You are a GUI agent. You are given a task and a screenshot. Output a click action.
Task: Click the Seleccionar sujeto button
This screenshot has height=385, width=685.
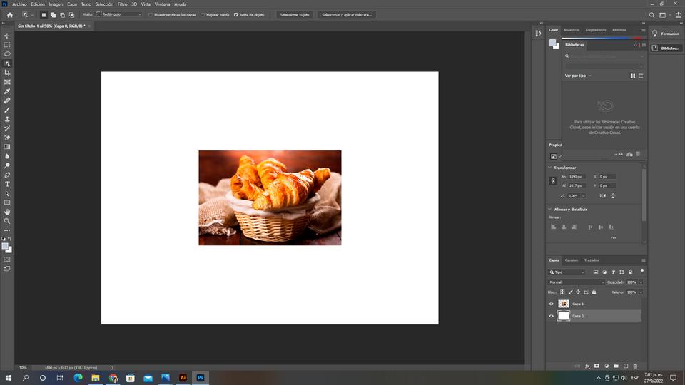click(295, 15)
